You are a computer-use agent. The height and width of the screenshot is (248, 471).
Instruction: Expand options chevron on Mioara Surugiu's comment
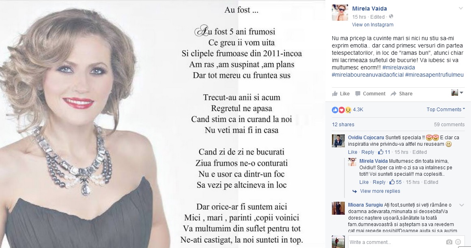462,205
